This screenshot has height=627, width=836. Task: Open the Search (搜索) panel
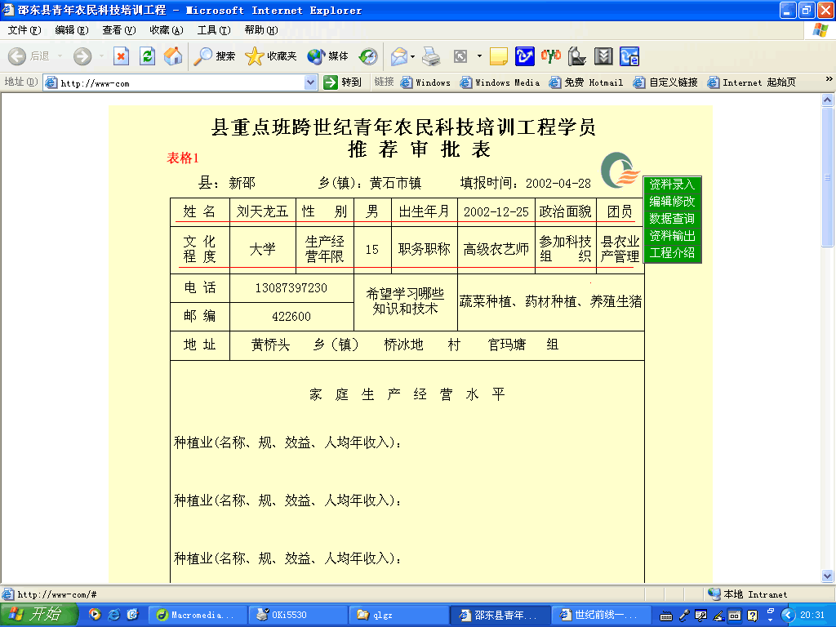click(215, 56)
